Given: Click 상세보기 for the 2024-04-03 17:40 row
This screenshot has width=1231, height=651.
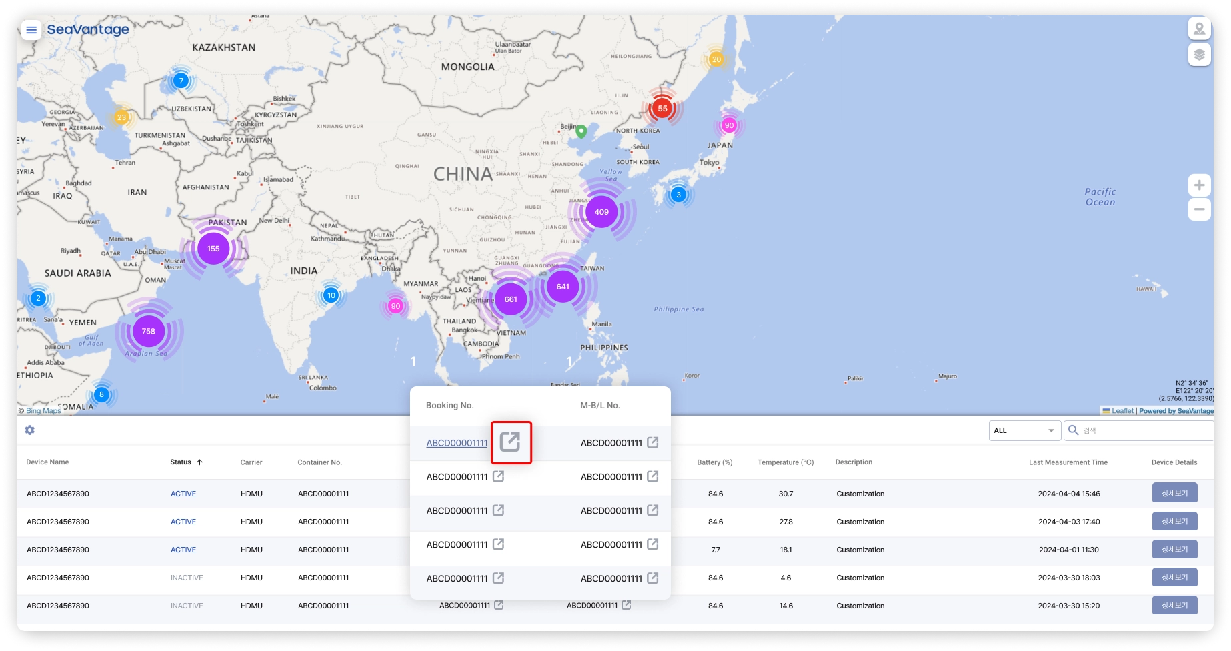Looking at the screenshot, I should pyautogui.click(x=1174, y=521).
